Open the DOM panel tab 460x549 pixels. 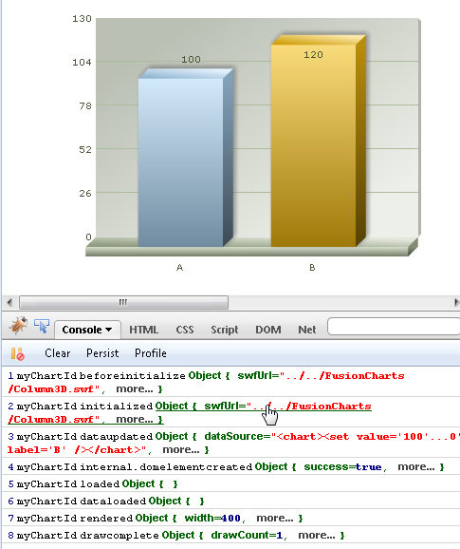tap(268, 330)
